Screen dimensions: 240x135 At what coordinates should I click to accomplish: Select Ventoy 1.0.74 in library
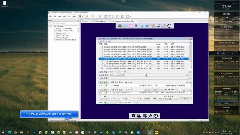61,33
